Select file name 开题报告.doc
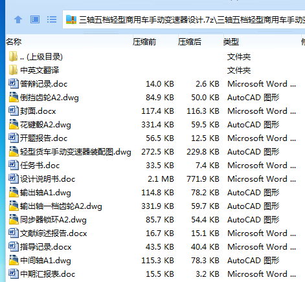This screenshot has height=282, width=305. click(x=43, y=138)
